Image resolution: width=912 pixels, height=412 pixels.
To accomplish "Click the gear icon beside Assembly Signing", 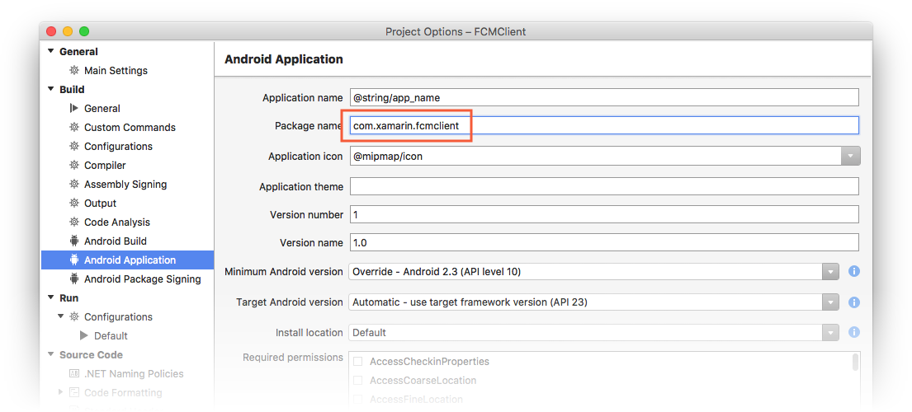I will 73,184.
